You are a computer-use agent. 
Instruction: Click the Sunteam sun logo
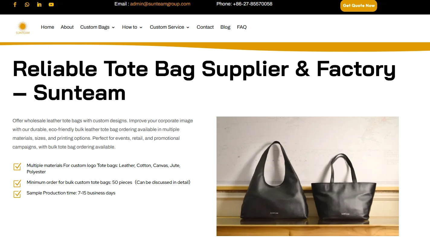click(23, 28)
